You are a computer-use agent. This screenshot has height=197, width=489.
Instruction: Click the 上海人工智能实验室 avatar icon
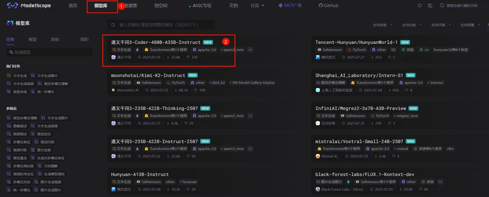(318, 90)
